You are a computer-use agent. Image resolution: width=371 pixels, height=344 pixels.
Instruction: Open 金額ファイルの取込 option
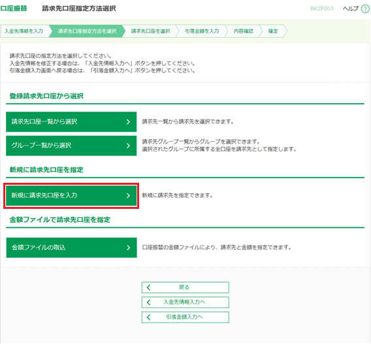71,247
